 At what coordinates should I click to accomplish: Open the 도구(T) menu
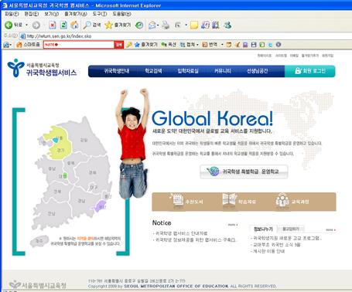point(100,14)
